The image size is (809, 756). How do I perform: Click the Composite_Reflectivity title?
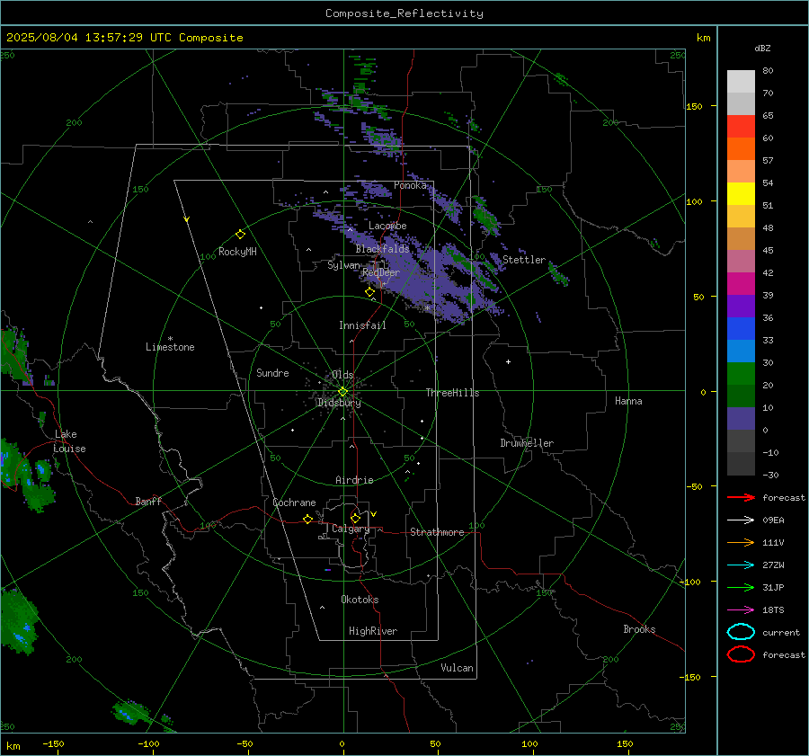(x=404, y=13)
